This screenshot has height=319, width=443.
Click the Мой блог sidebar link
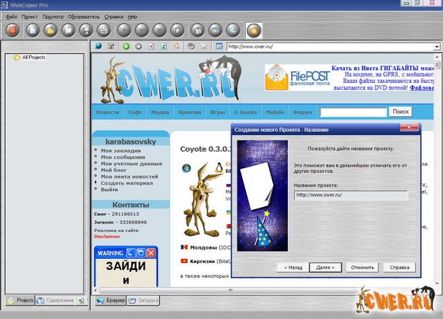[114, 170]
